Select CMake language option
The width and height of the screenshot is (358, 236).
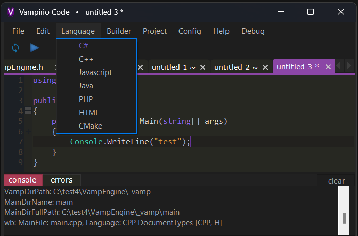tap(90, 125)
